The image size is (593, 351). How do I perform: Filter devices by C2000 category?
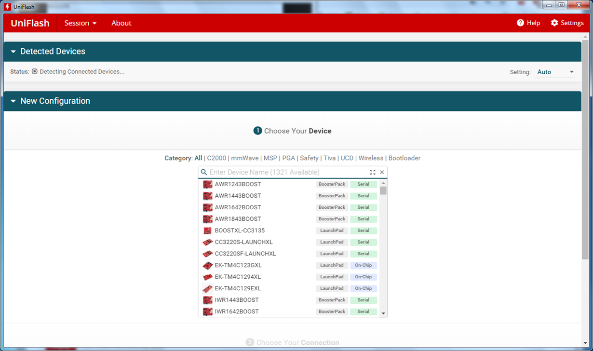(216, 158)
